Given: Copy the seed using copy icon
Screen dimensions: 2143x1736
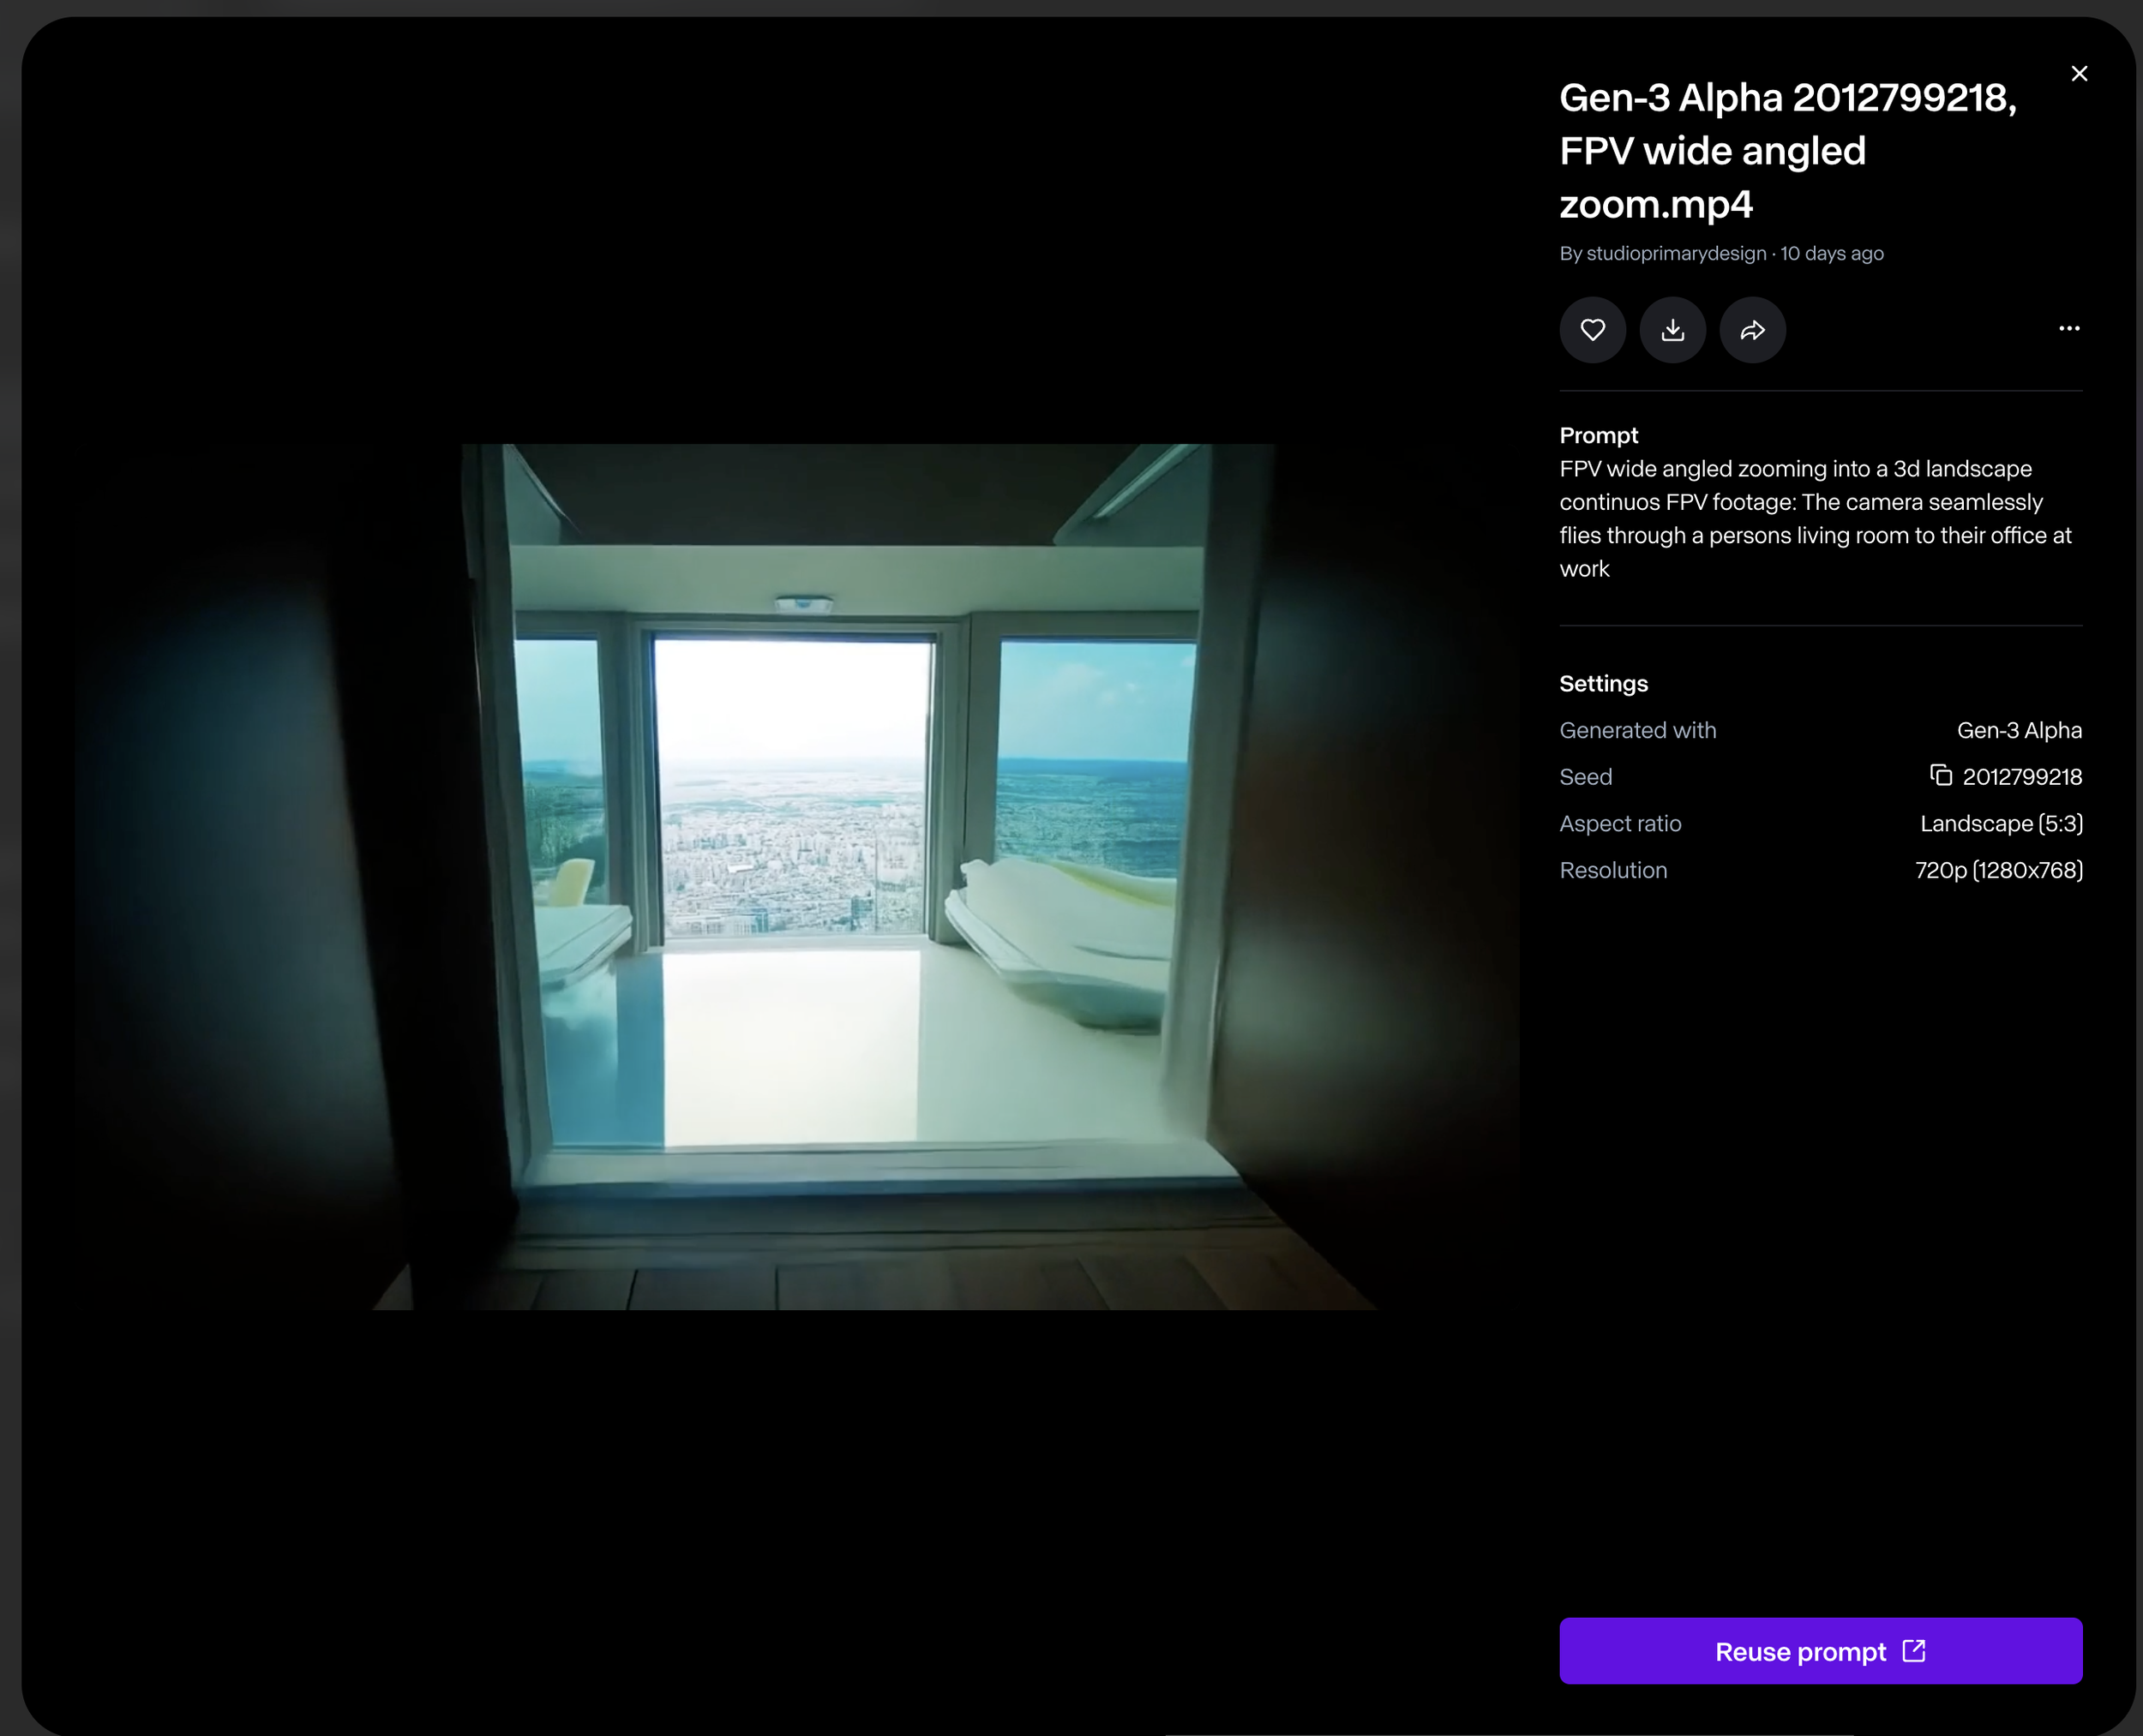Looking at the screenshot, I should point(1940,776).
